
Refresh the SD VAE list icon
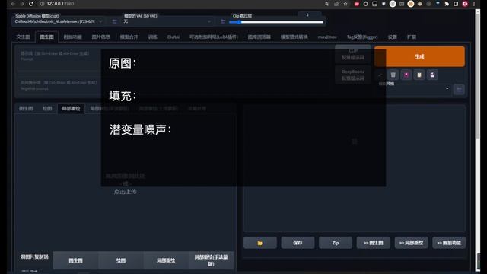[x=223, y=21]
